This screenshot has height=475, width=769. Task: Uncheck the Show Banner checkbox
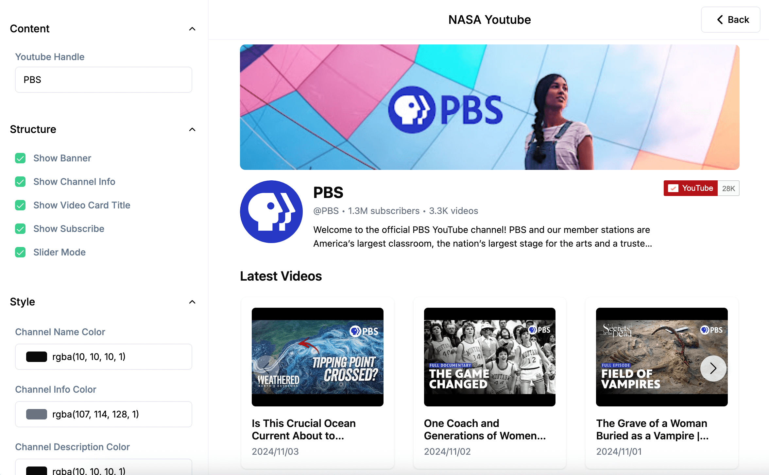pos(20,158)
